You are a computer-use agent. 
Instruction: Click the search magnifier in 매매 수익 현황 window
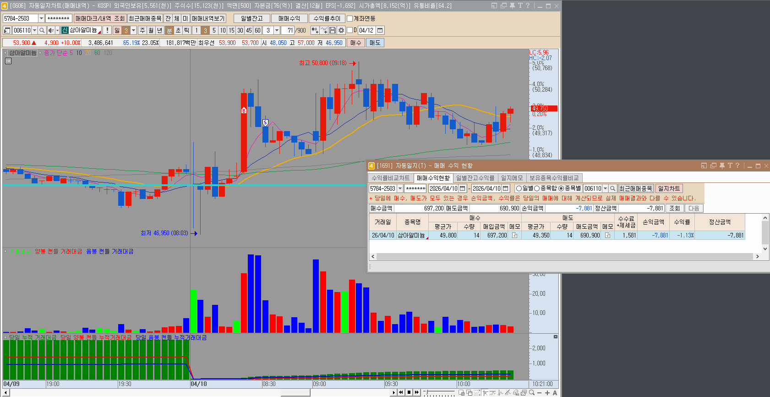tap(612, 188)
